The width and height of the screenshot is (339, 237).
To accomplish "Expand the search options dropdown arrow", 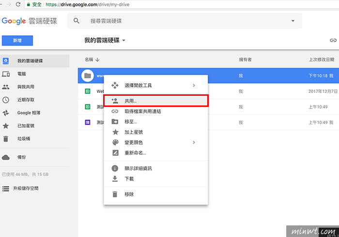I will [x=293, y=21].
